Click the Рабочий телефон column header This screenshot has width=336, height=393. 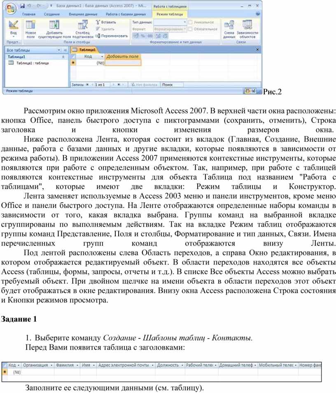pyautogui.click(x=201, y=365)
